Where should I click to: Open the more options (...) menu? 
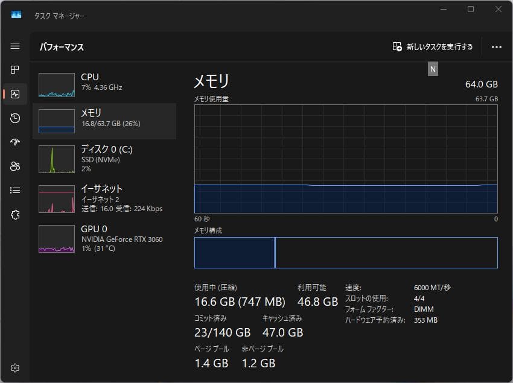click(x=497, y=46)
